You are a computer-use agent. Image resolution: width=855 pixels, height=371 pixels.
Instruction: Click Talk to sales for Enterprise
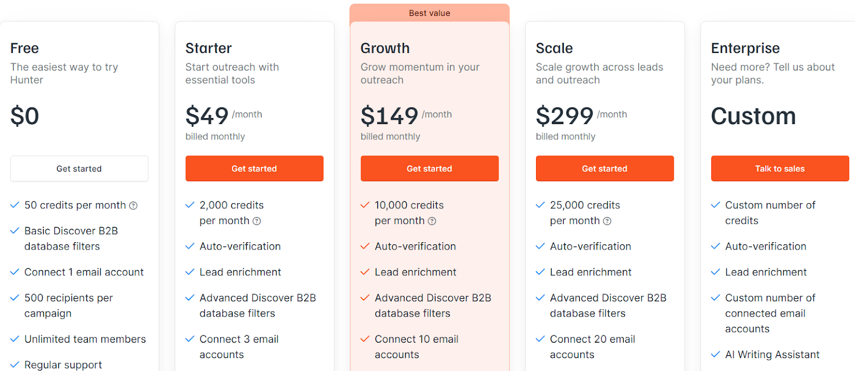point(780,168)
